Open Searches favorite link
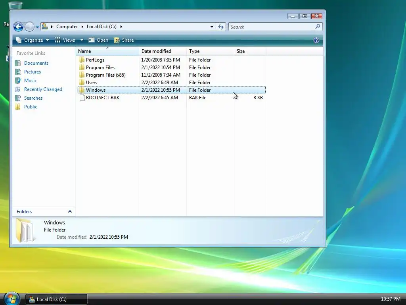Image resolution: width=406 pixels, height=305 pixels. coord(33,98)
